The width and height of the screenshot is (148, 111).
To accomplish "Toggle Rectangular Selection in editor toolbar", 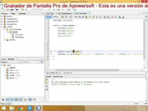I will click(x=90, y=17).
